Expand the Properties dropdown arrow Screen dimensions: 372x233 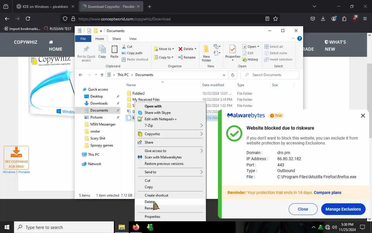(x=233, y=60)
